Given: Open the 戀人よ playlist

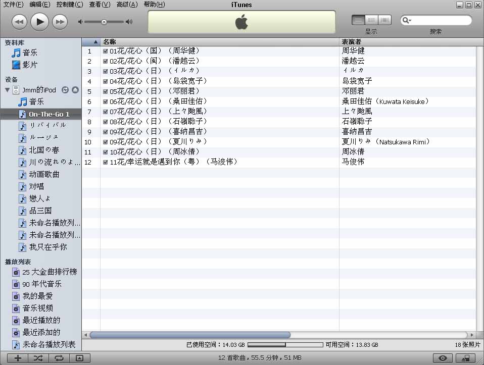Looking at the screenshot, I should click(x=39, y=198).
